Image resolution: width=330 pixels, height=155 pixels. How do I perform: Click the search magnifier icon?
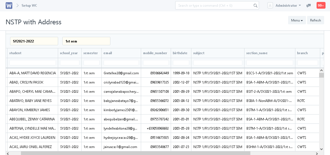pyautogui.click(x=255, y=6)
